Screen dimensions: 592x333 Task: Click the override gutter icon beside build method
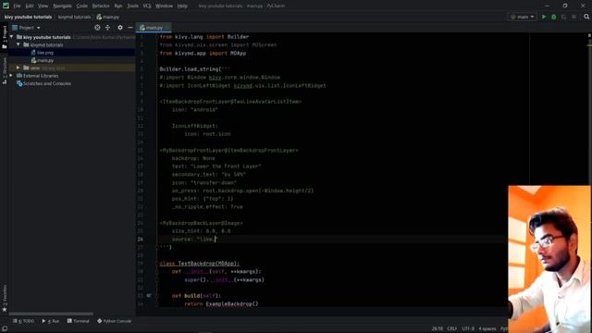pyautogui.click(x=149, y=296)
